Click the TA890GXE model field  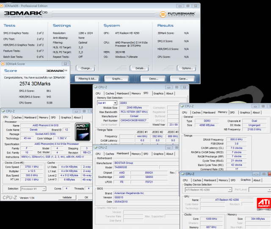(x=136, y=167)
